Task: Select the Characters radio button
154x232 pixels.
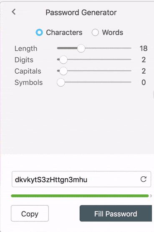Action: [39, 32]
